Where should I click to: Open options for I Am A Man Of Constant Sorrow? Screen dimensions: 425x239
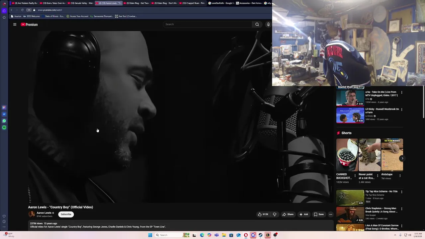(x=401, y=226)
